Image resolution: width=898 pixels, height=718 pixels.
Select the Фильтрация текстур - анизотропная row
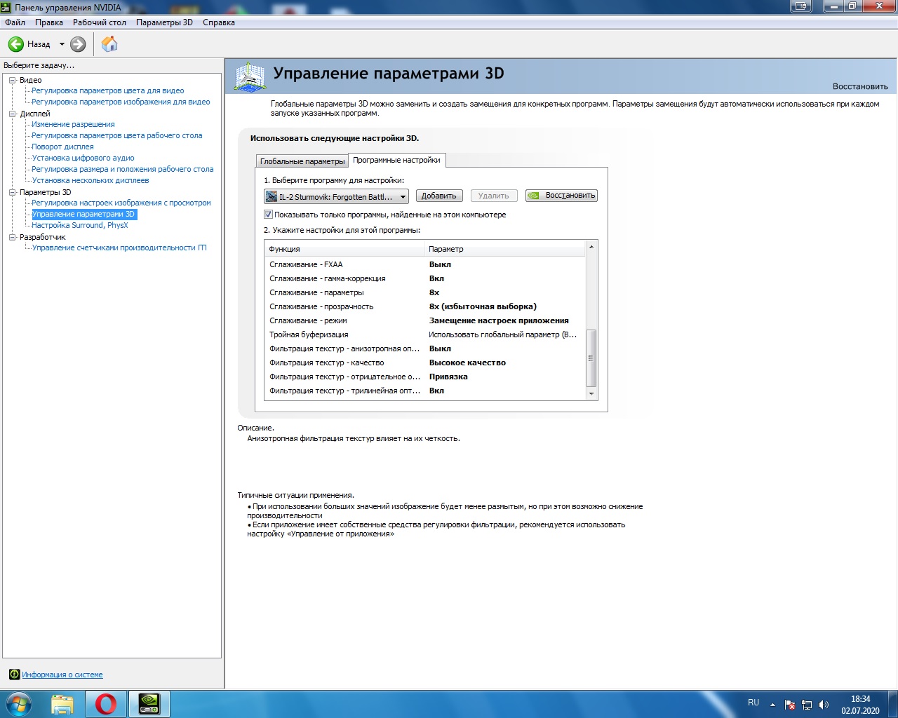tap(424, 348)
